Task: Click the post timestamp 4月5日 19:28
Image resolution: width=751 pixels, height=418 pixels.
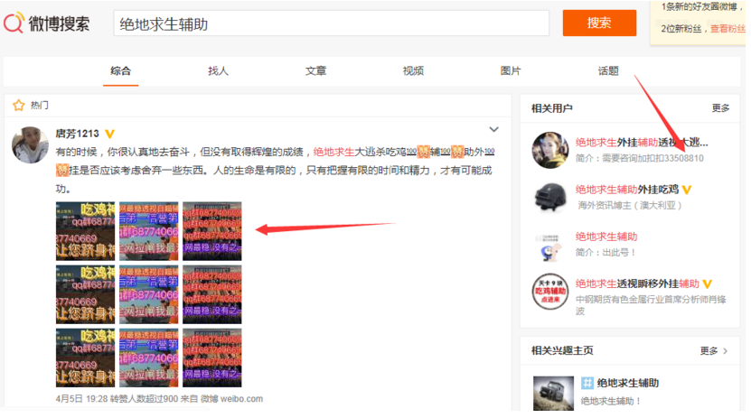Action: coord(81,399)
